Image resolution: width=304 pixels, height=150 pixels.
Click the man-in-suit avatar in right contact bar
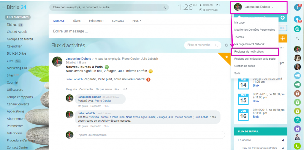(x=297, y=137)
